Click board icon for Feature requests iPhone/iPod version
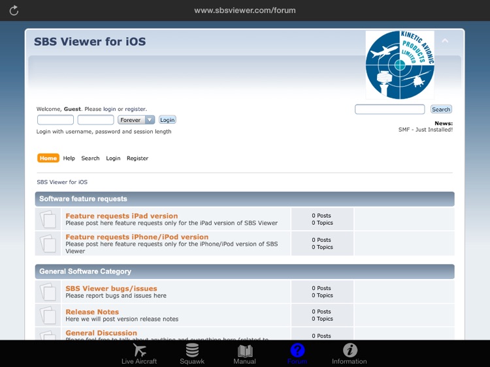 (48, 243)
